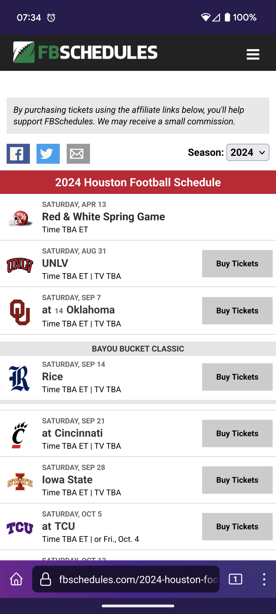Focus the browser URL address bar
This screenshot has height=614, width=276.
click(x=138, y=579)
